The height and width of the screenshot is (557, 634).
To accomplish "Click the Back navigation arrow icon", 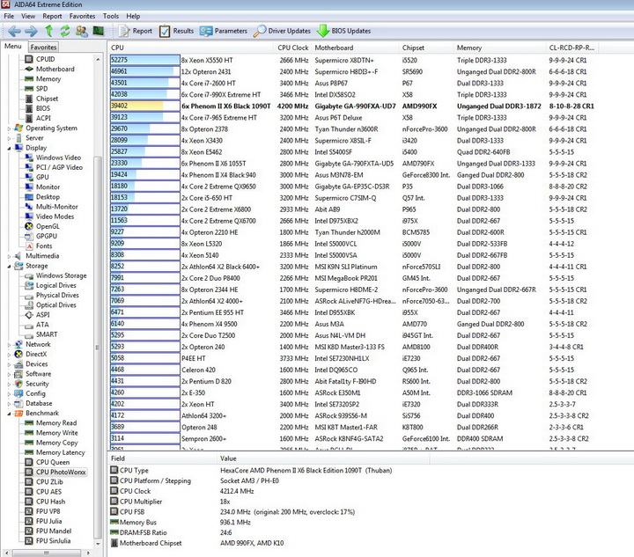I will pos(14,31).
